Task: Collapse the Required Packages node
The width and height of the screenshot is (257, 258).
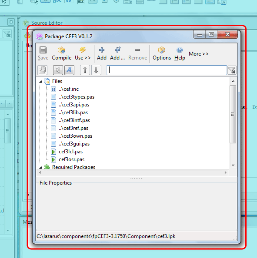Action: (x=40, y=168)
